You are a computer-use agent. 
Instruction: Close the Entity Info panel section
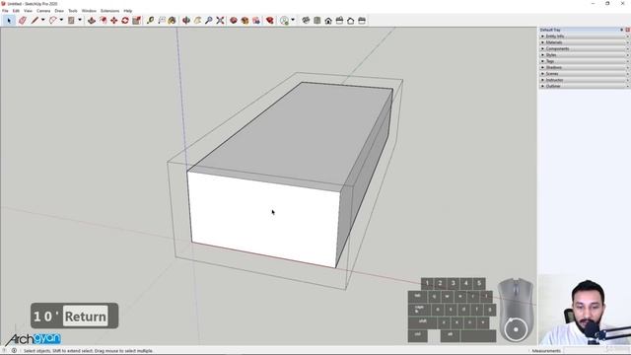click(x=628, y=36)
